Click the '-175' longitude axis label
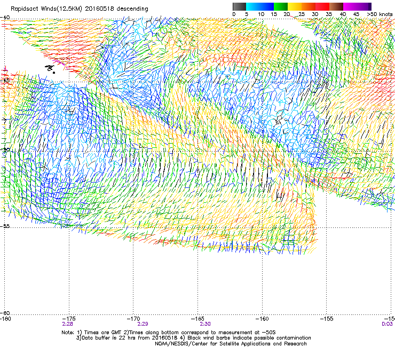This screenshot has height=347, width=395. 68,319
